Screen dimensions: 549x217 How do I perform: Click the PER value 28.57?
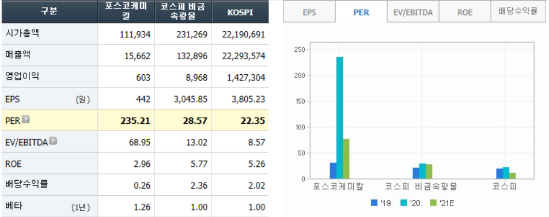[x=195, y=121]
